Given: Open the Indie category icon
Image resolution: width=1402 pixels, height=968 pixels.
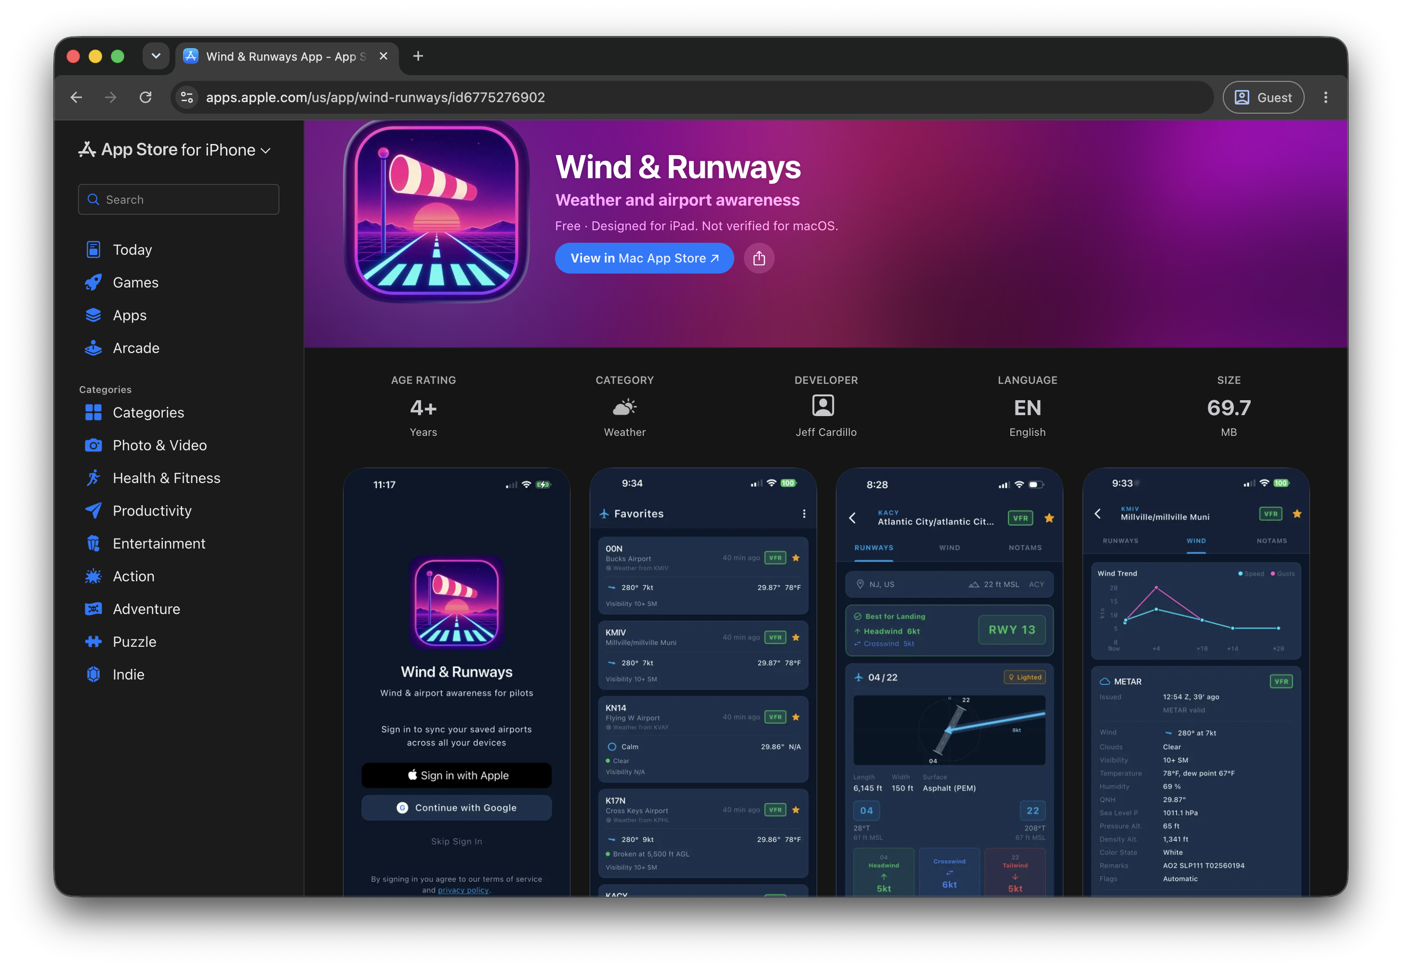Looking at the screenshot, I should point(93,674).
